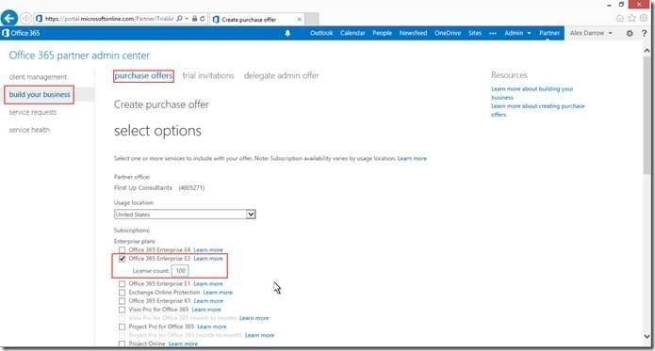Screen dimensions: 655x351
Task: Open Office 365 settings gear
Action: pos(630,33)
